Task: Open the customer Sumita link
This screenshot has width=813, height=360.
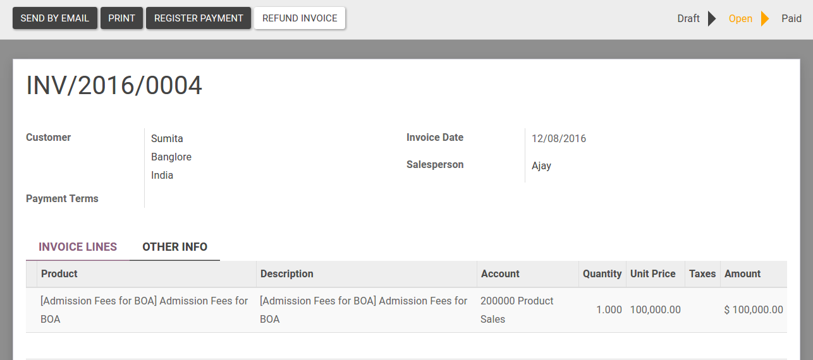Action: point(167,138)
